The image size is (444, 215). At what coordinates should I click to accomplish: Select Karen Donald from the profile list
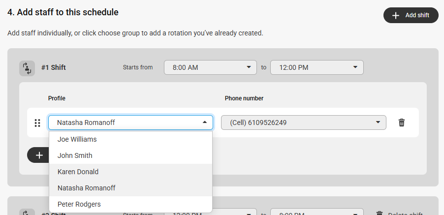(130, 172)
